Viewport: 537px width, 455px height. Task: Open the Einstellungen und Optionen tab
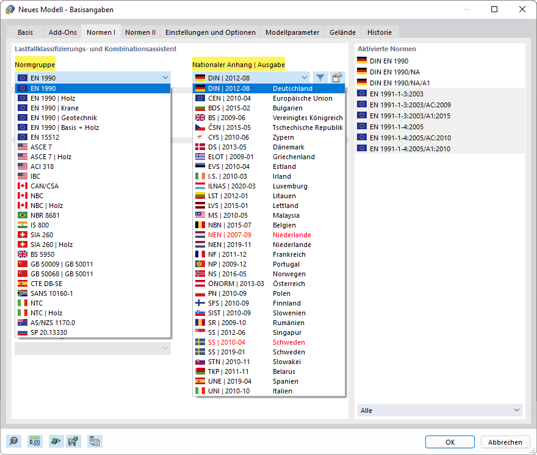coord(211,32)
